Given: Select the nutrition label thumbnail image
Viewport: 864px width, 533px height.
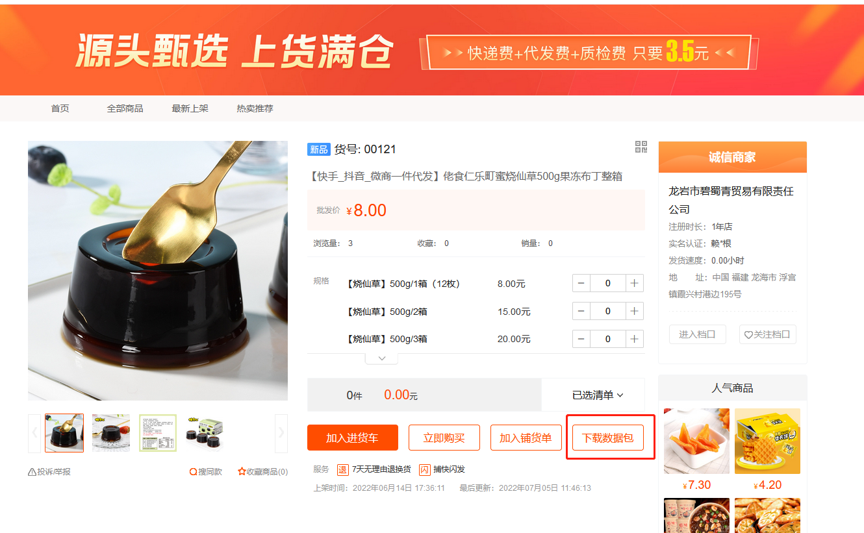Looking at the screenshot, I should [x=158, y=433].
